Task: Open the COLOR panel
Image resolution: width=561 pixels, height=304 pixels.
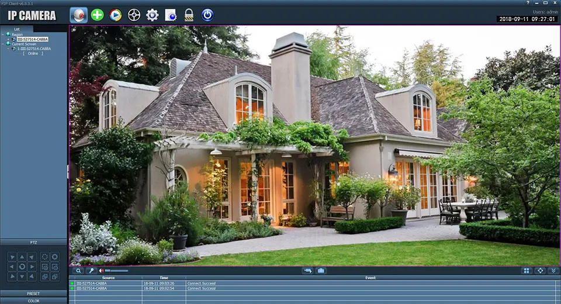Action: tap(33, 300)
